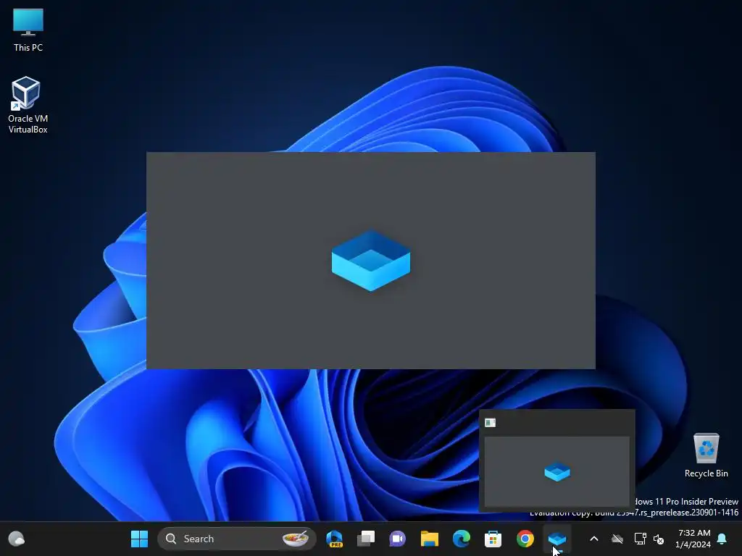This screenshot has height=556, width=742.
Task: Open the Windows Start menu
Action: 139,539
